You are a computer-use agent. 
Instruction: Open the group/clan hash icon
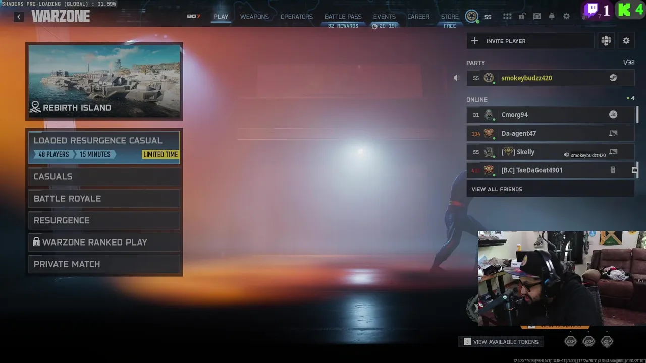click(606, 41)
